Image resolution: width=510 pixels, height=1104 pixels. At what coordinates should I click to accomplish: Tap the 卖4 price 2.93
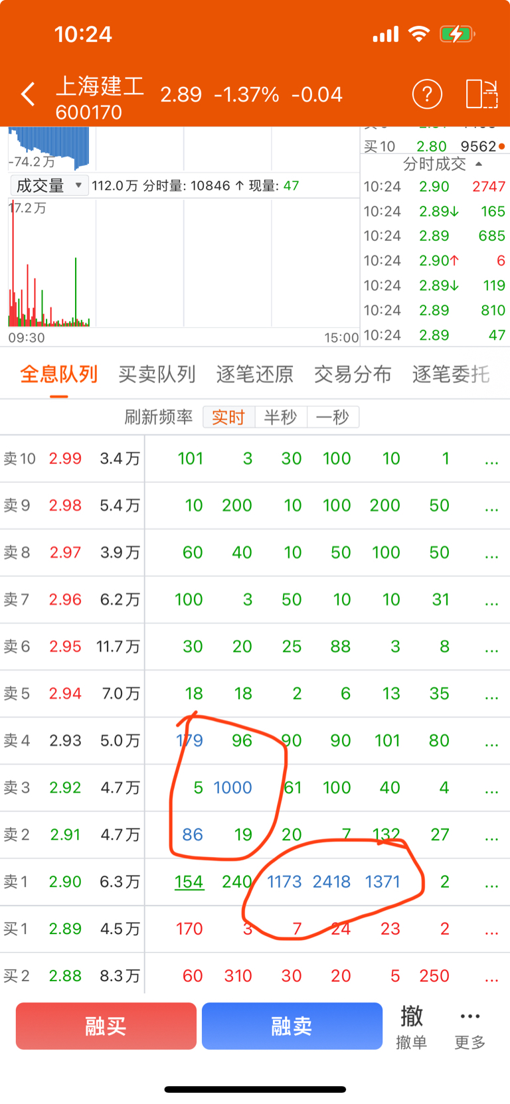click(65, 740)
